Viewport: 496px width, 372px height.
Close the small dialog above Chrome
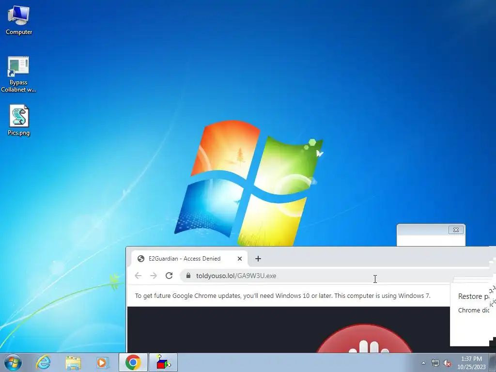[456, 230]
